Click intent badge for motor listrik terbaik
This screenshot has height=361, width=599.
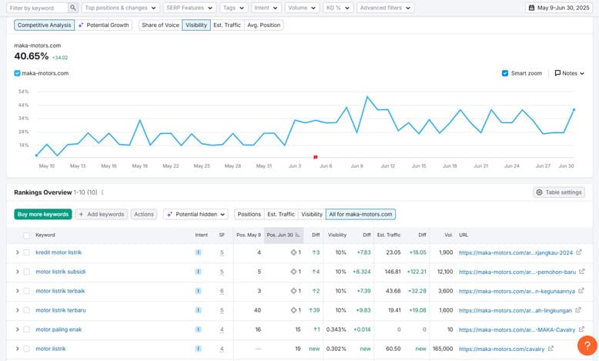coord(199,291)
